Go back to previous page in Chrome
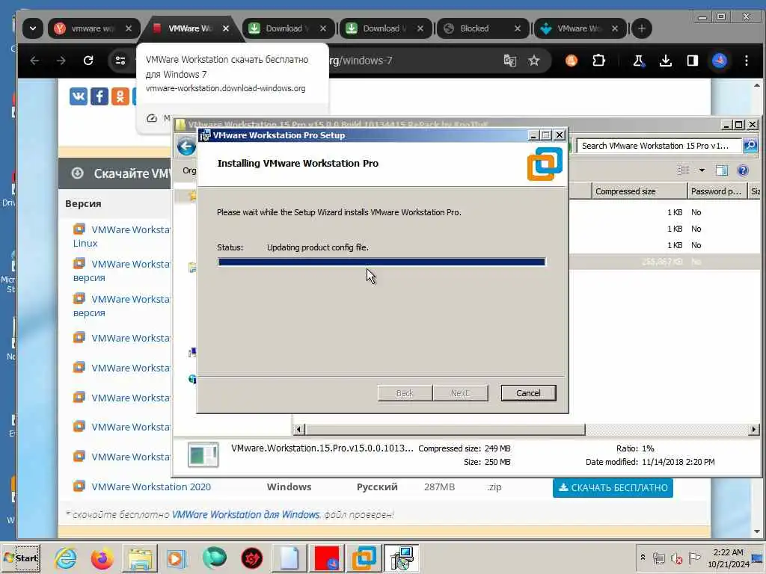This screenshot has height=574, width=766. (34, 61)
